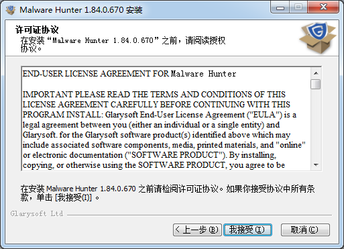Click the instruction text 在安装 Malware Hunter 1.84.0.670 之前请检阅
This screenshot has height=249, width=344.
coord(168,193)
